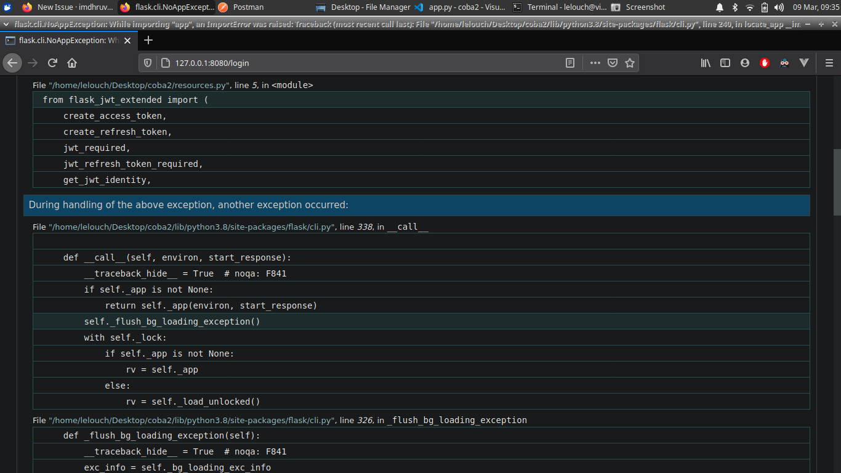Click the page's vertical scrollbar thumb
Screen dimensions: 841x473
point(837,182)
